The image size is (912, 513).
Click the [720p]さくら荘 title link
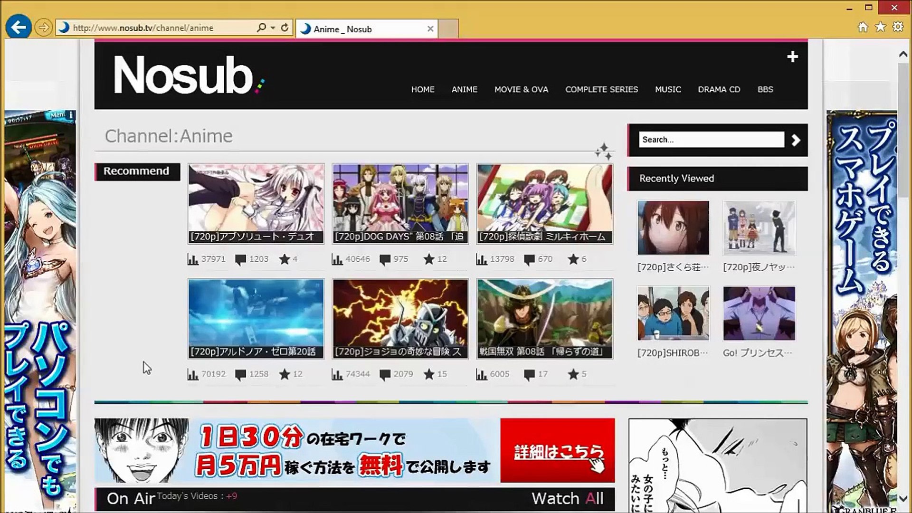click(673, 267)
